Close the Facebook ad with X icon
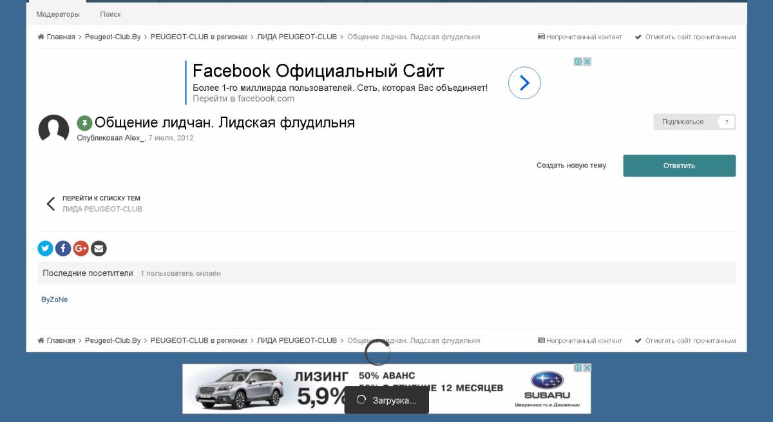The height and width of the screenshot is (422, 773). [x=587, y=62]
